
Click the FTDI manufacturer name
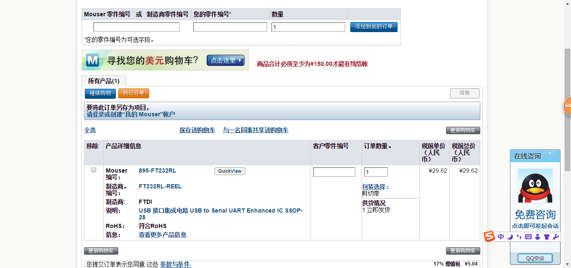(145, 202)
